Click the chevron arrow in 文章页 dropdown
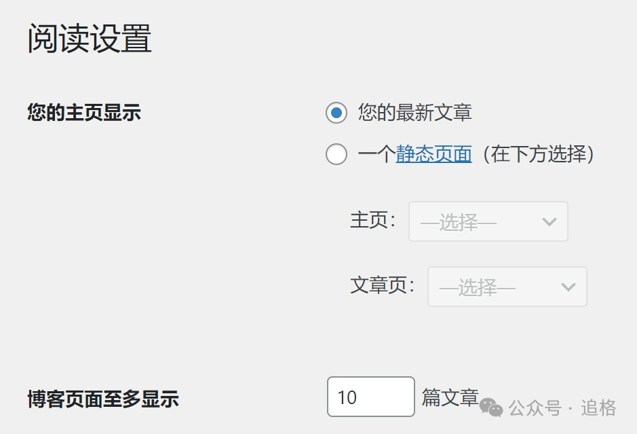Viewport: 637px width, 434px height. coord(568,287)
